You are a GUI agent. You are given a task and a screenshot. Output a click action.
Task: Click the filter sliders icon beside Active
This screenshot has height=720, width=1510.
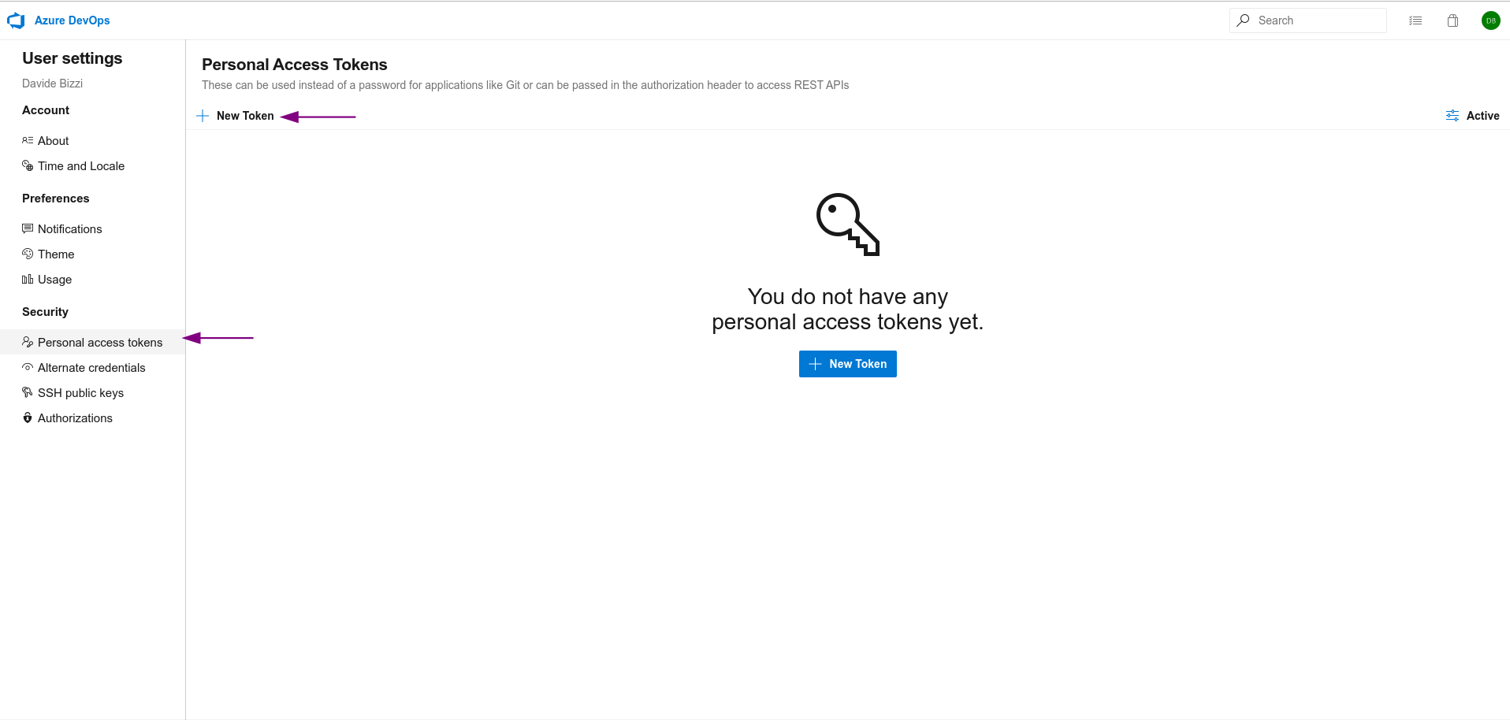point(1452,116)
